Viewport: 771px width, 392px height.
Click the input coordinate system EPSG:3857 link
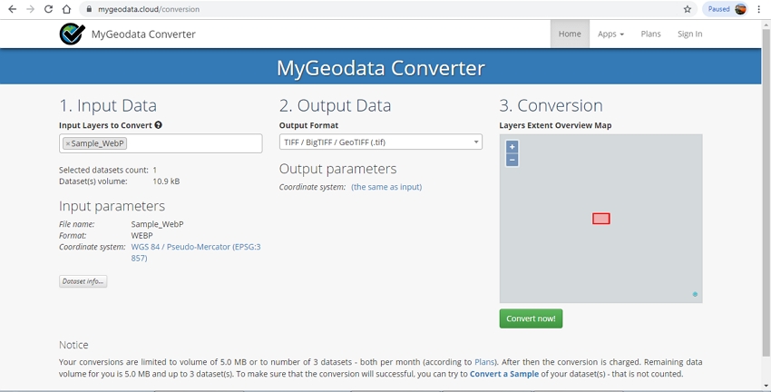click(x=196, y=252)
